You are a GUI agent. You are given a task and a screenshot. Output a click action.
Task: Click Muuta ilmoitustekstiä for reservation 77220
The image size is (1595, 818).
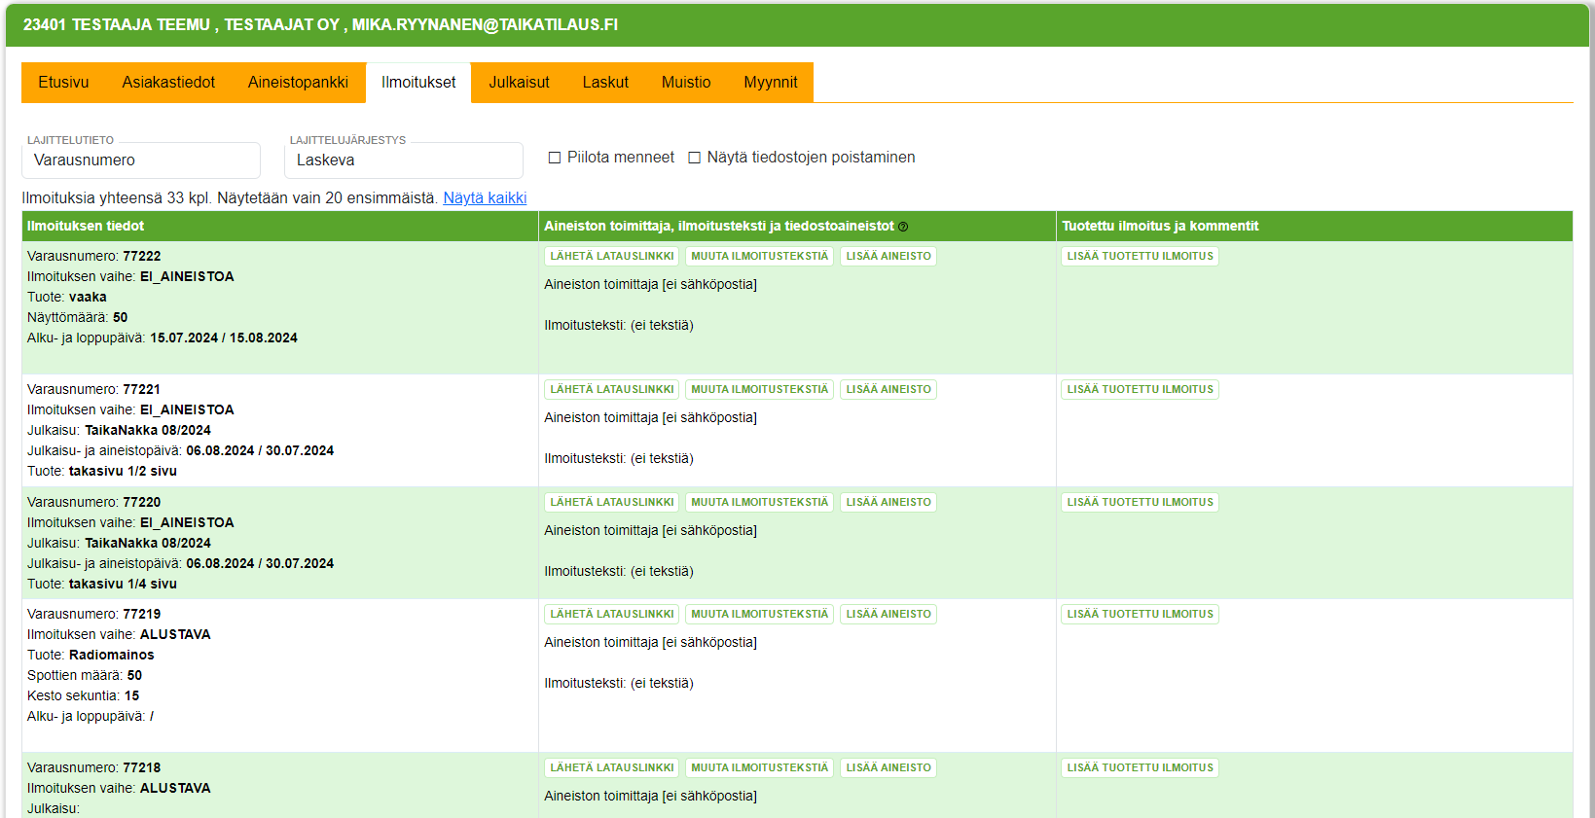tap(760, 502)
